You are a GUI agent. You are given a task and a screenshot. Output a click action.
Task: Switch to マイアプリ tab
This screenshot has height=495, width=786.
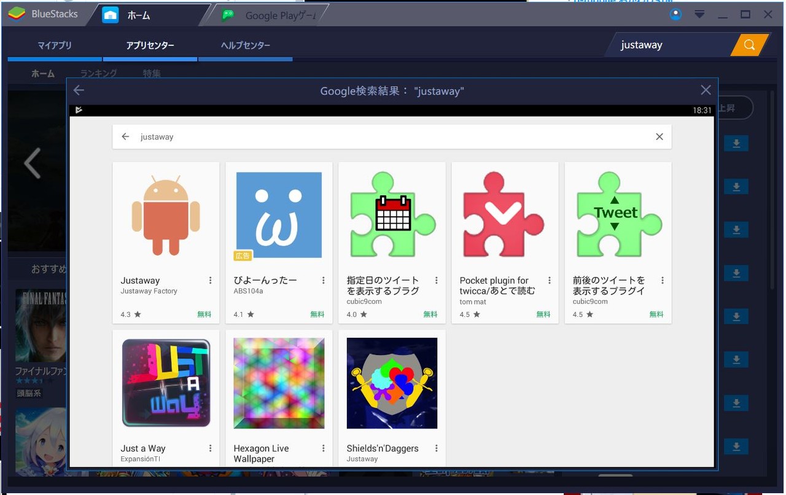[x=55, y=45]
